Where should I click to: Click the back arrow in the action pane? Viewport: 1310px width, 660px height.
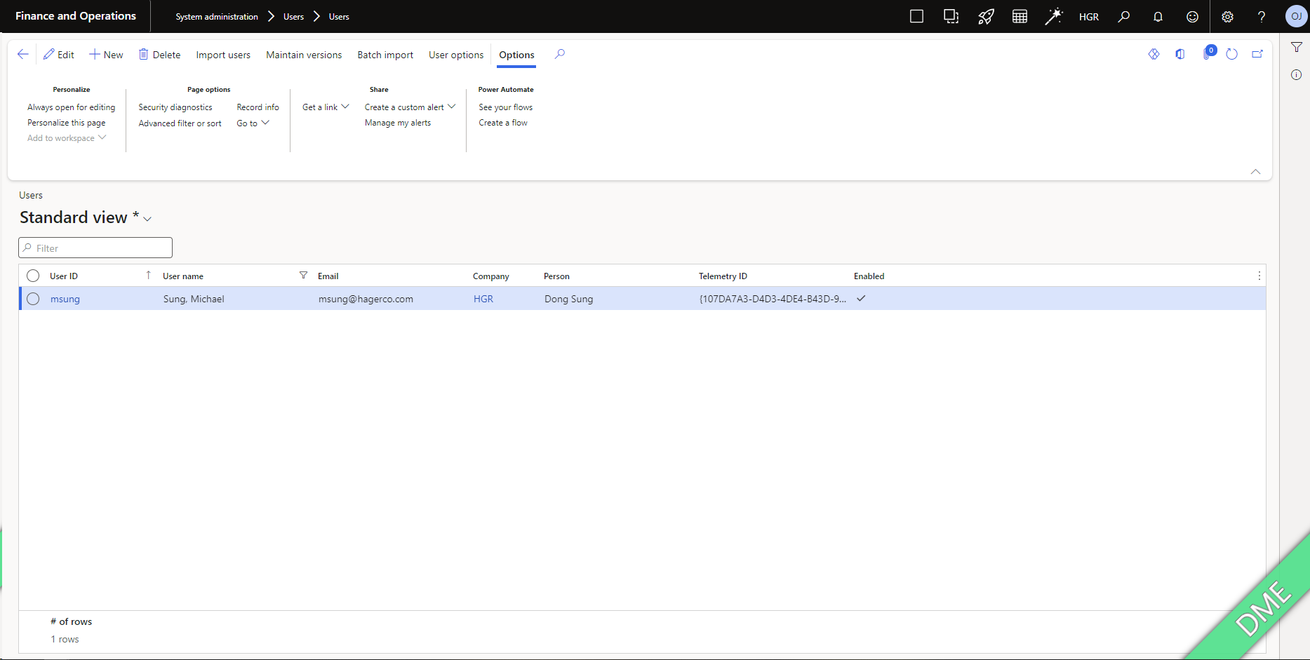(23, 55)
